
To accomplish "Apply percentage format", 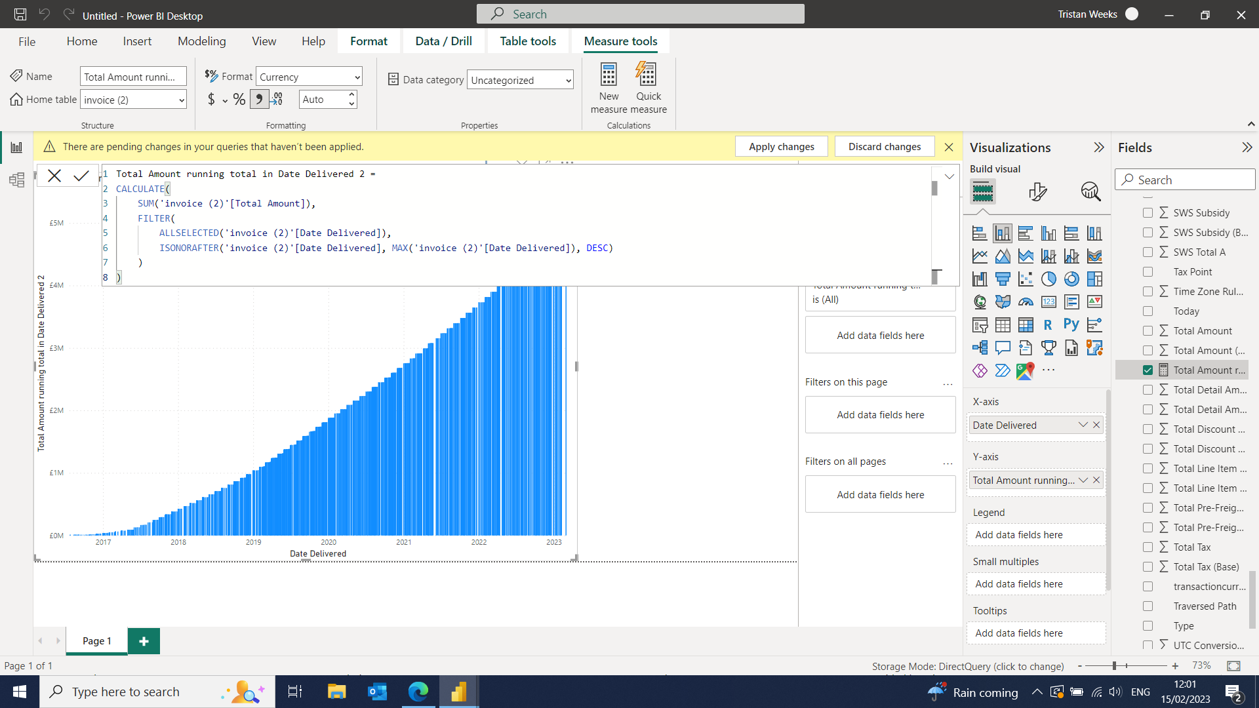I will pyautogui.click(x=239, y=100).
